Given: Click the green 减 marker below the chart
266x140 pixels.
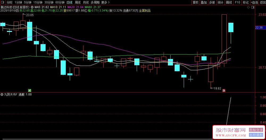Looking at the screenshot, I should point(30,90).
